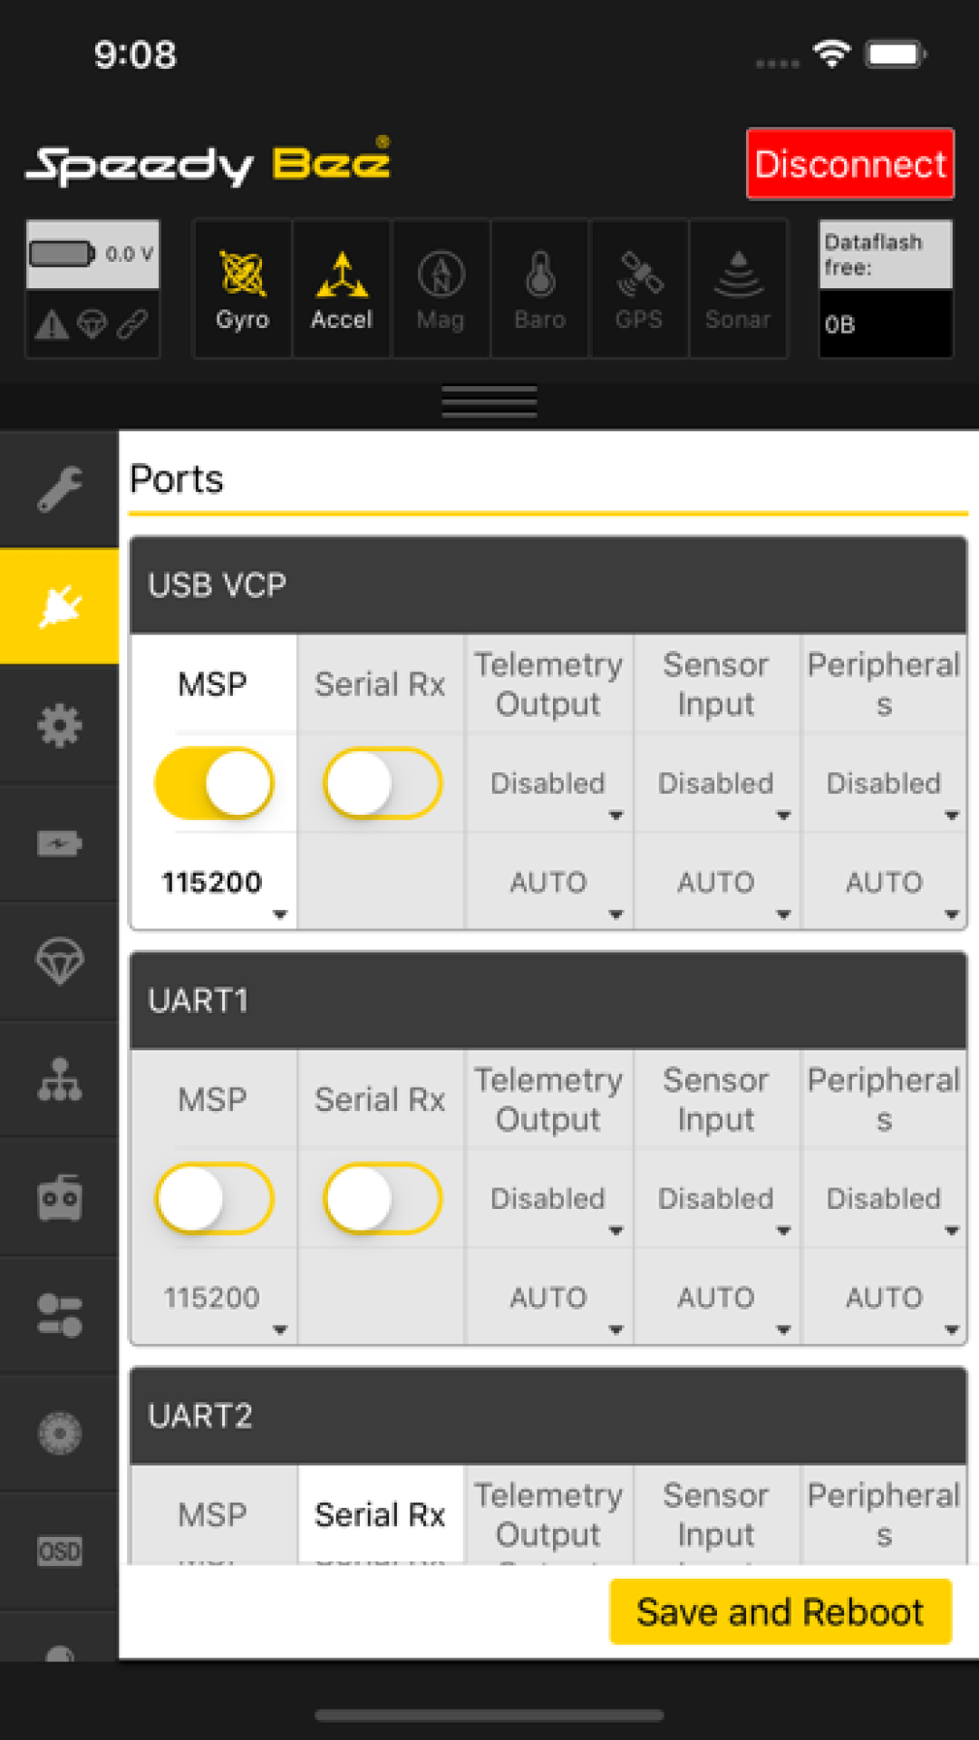Image resolution: width=979 pixels, height=1740 pixels.
Task: Enable MSP switch for UART1
Action: point(214,1198)
